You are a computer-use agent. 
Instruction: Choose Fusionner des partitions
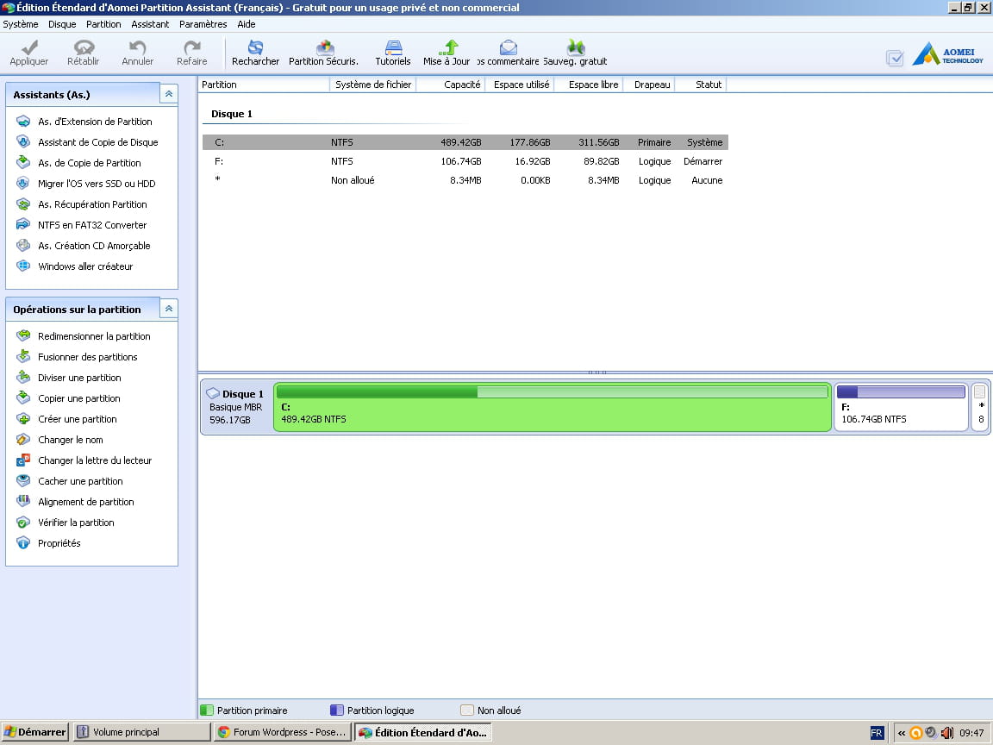[87, 357]
